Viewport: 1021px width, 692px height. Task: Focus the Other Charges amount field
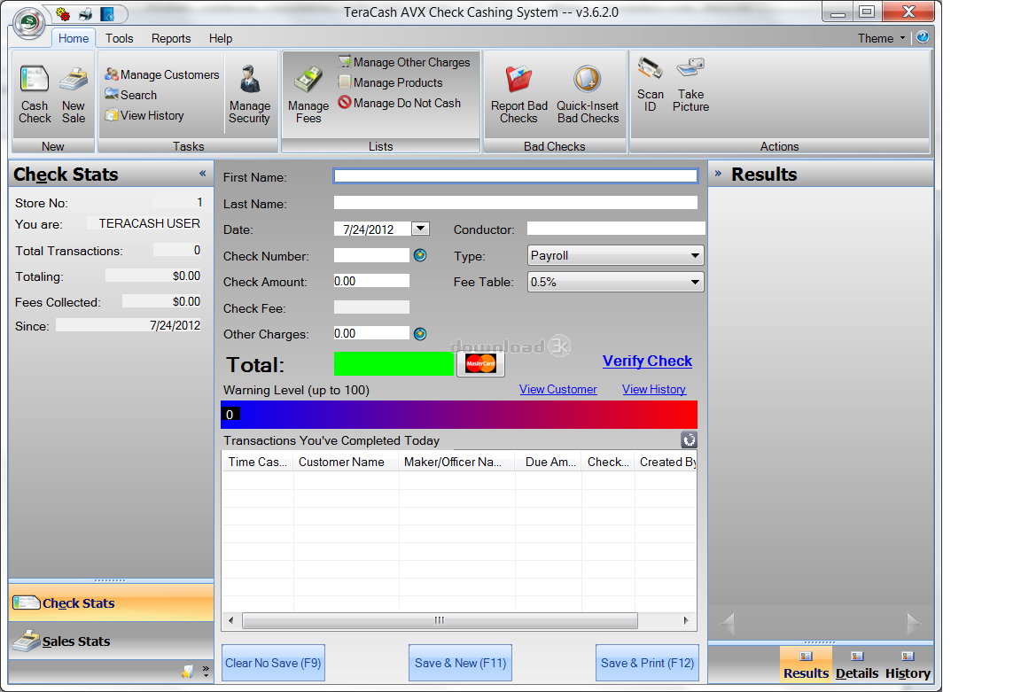coord(371,333)
